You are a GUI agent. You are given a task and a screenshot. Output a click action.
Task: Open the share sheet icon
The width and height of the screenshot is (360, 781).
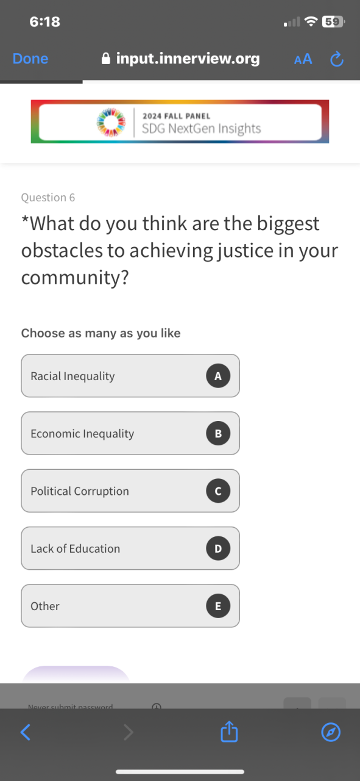click(228, 731)
